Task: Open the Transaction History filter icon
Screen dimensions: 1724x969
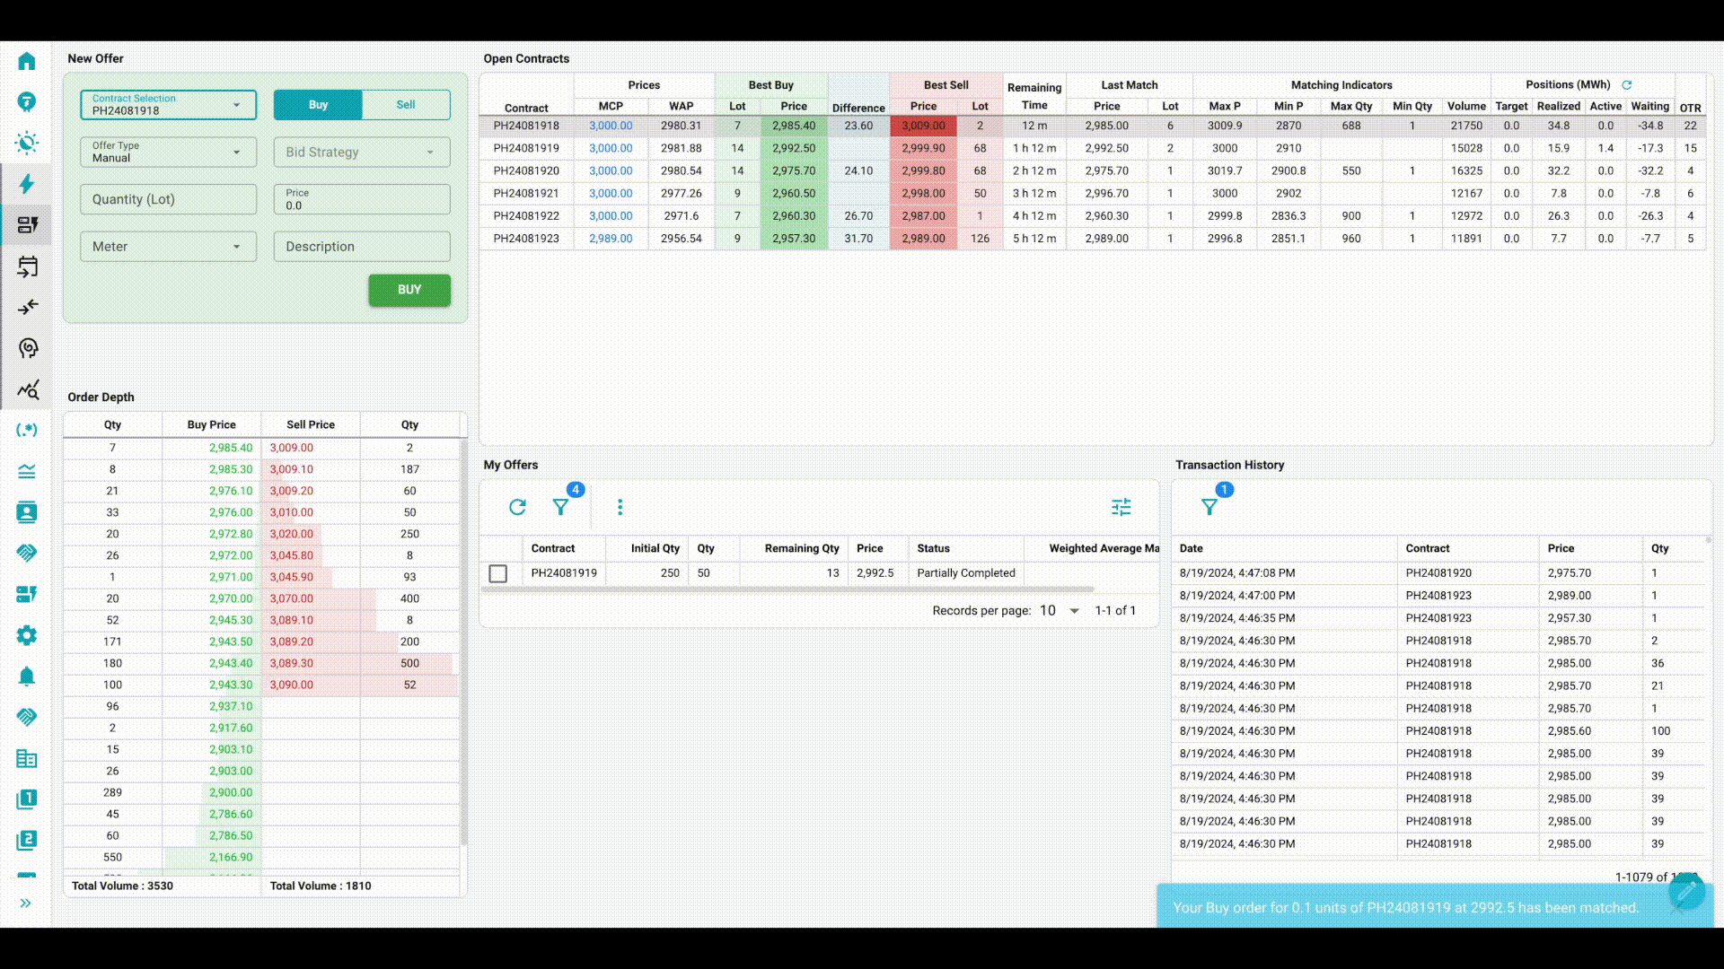Action: coord(1211,507)
